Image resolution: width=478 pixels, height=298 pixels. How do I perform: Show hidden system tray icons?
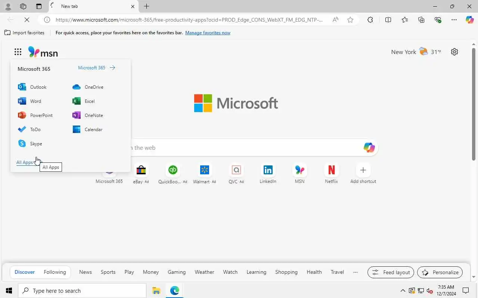(x=403, y=291)
